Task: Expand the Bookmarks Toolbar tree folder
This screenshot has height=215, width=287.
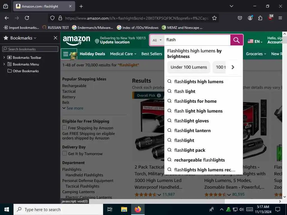Action: 4,58
